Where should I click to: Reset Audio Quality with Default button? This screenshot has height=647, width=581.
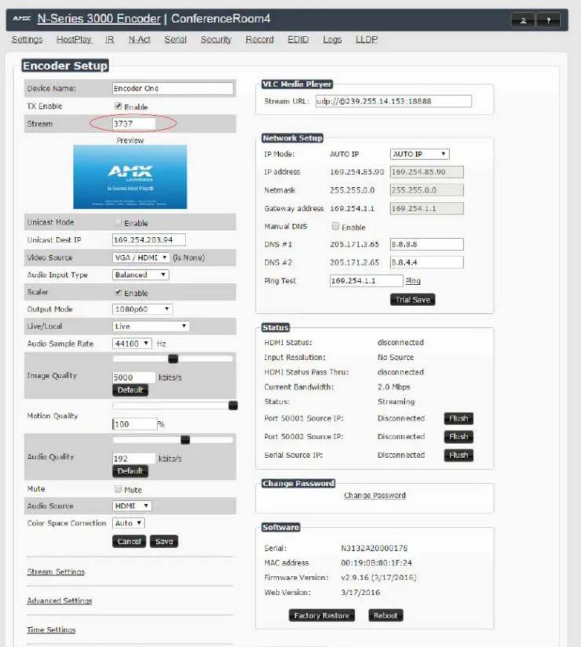pyautogui.click(x=130, y=471)
